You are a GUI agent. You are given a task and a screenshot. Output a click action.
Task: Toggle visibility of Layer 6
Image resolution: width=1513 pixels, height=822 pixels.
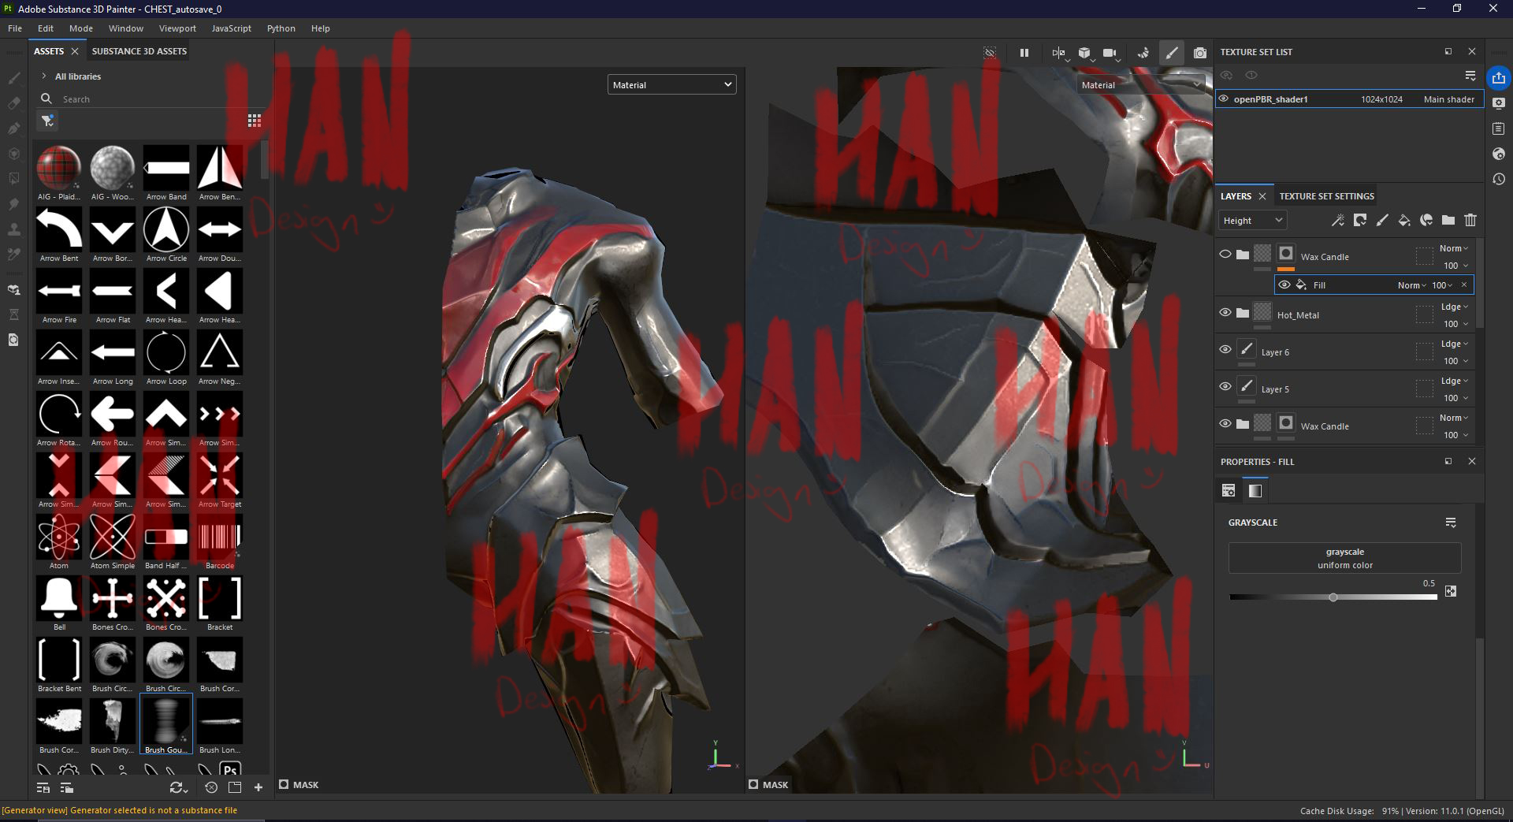pos(1225,350)
